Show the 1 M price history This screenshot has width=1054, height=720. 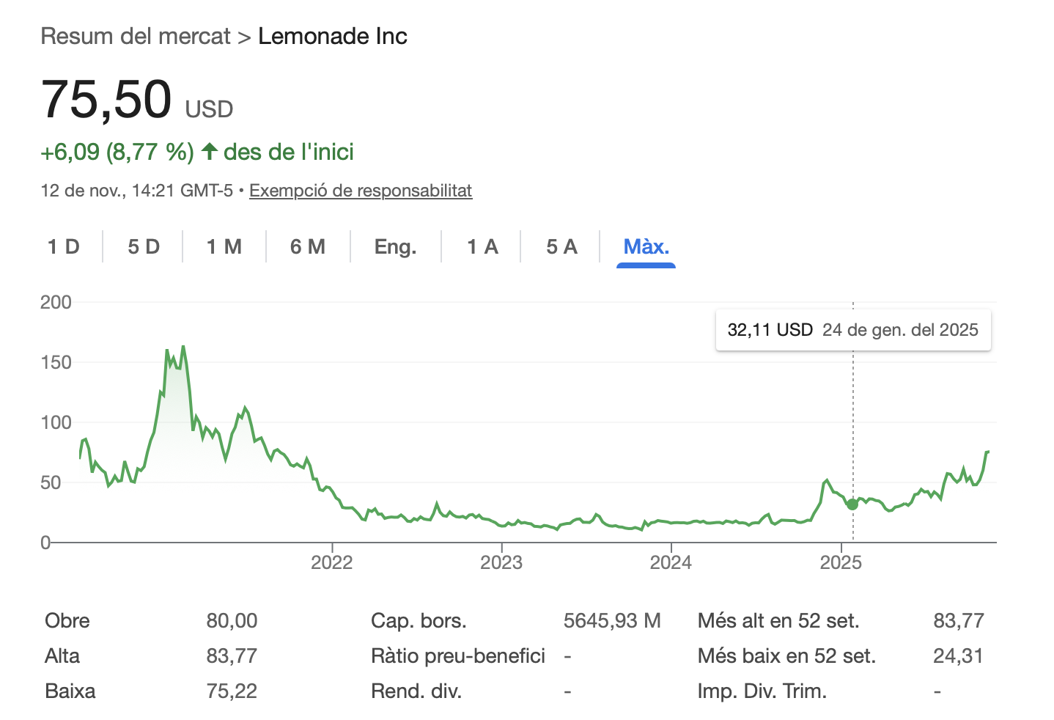pos(224,246)
